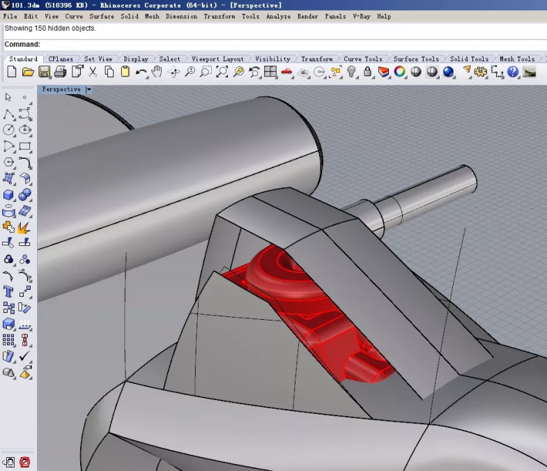
Task: Click the Rectangle tool icon
Action: (x=25, y=146)
